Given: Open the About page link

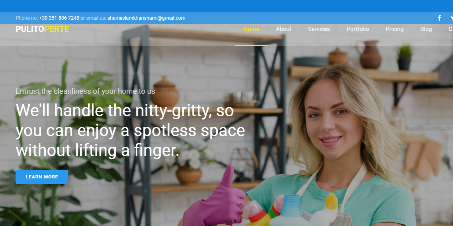Looking at the screenshot, I should tap(284, 29).
